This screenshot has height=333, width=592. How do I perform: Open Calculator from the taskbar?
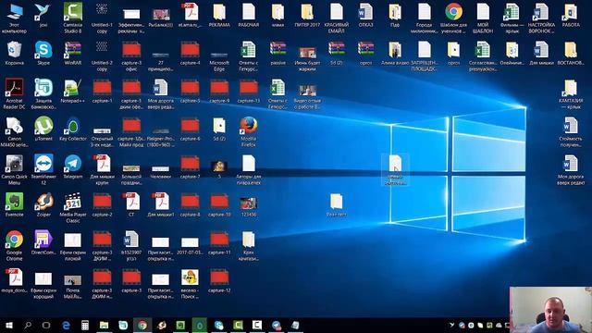point(85,326)
